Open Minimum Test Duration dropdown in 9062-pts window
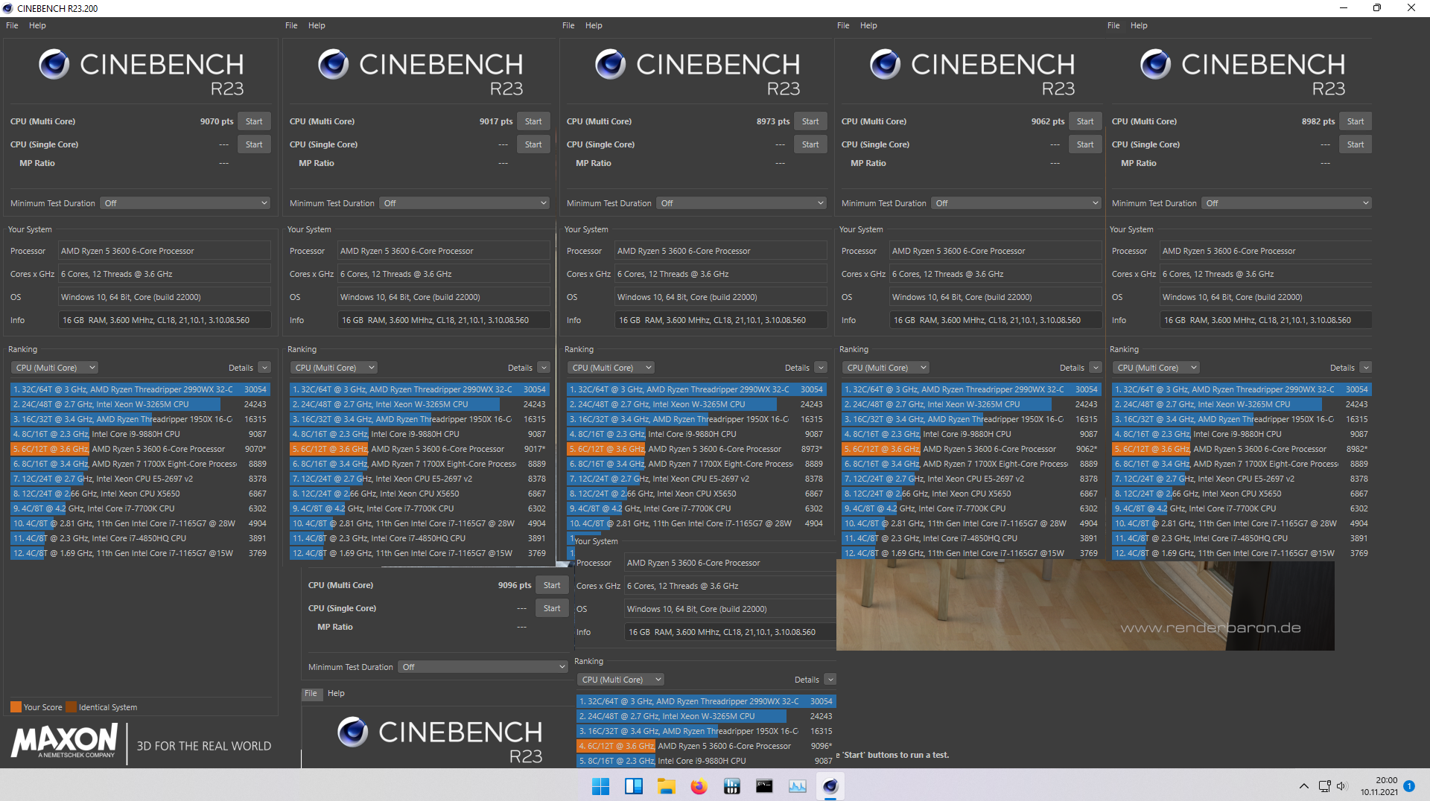Screen dimensions: 1430x801 (1016, 203)
